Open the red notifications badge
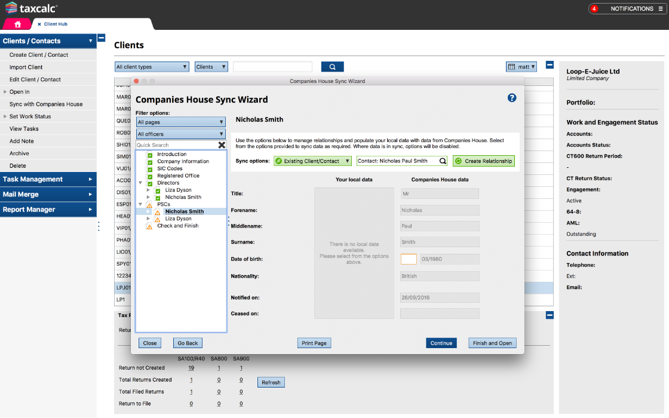 tap(594, 9)
